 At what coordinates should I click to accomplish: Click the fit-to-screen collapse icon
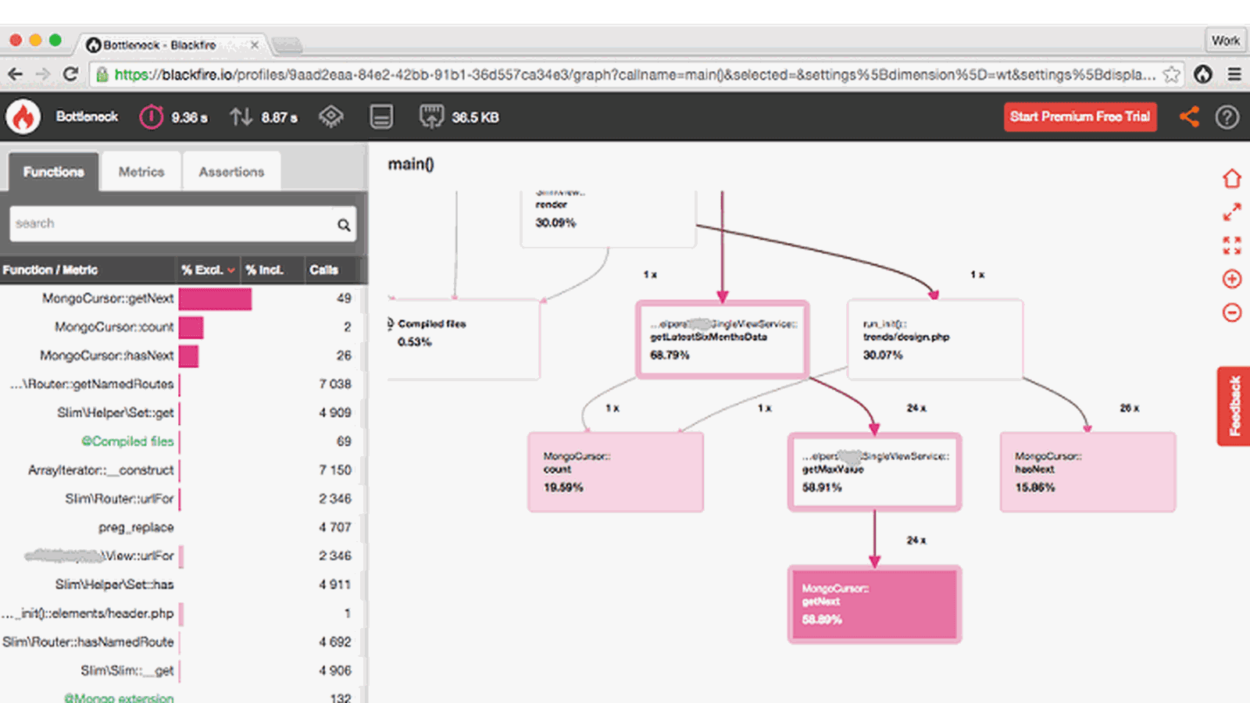point(1232,245)
